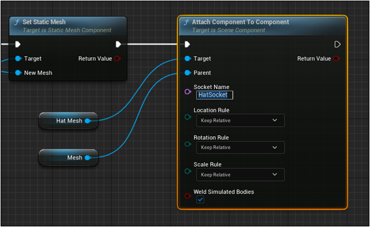370x227 pixels.
Task: Click 'Socket Name' label
Action: point(211,87)
